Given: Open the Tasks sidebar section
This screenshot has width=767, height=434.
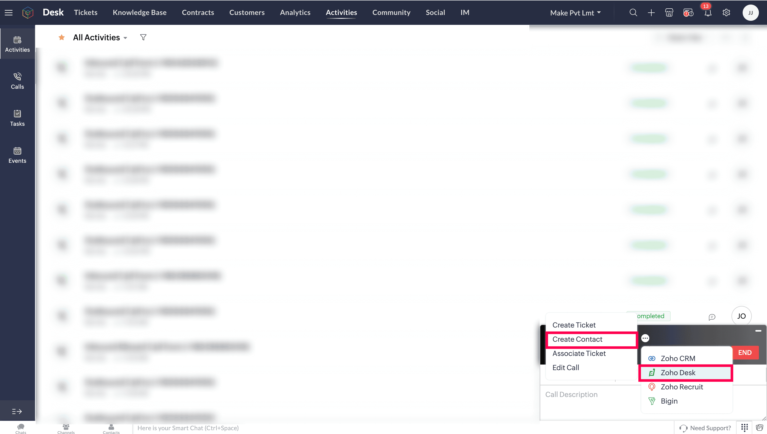Looking at the screenshot, I should [17, 118].
